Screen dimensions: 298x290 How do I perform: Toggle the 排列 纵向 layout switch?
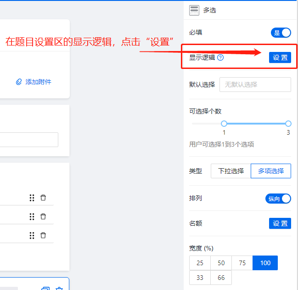pyautogui.click(x=278, y=199)
